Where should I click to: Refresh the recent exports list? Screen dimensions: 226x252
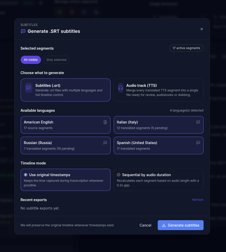198,200
